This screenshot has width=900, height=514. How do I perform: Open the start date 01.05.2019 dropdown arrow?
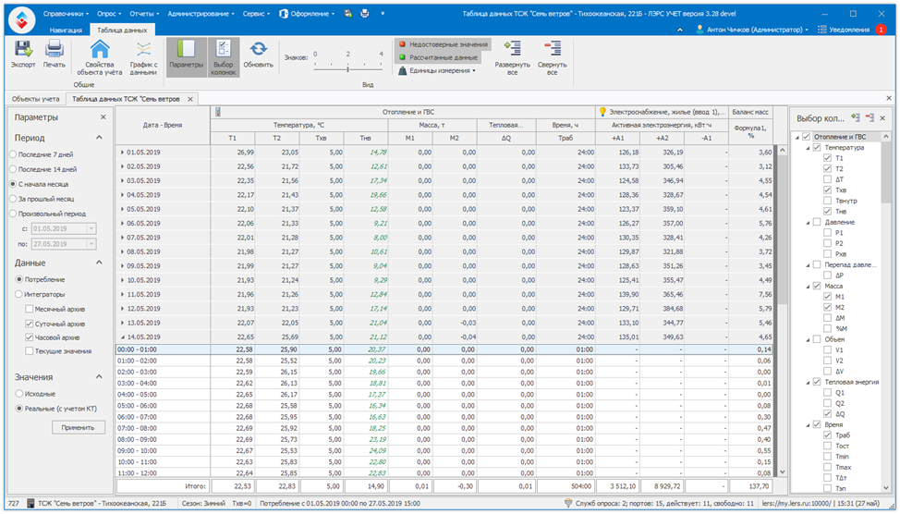tap(91, 228)
